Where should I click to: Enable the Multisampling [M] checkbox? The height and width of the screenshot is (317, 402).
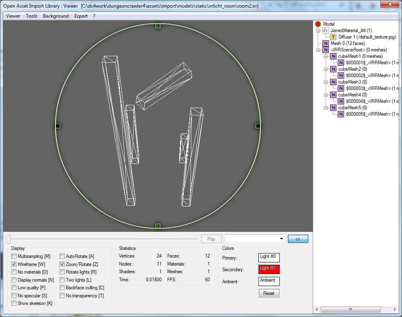14,256
